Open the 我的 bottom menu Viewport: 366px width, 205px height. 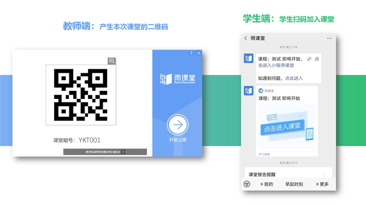pos(266,184)
